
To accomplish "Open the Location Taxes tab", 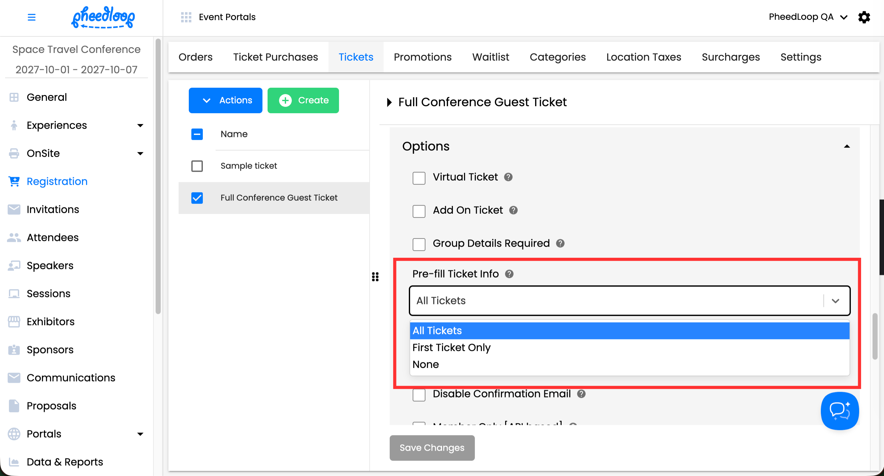I will 644,57.
